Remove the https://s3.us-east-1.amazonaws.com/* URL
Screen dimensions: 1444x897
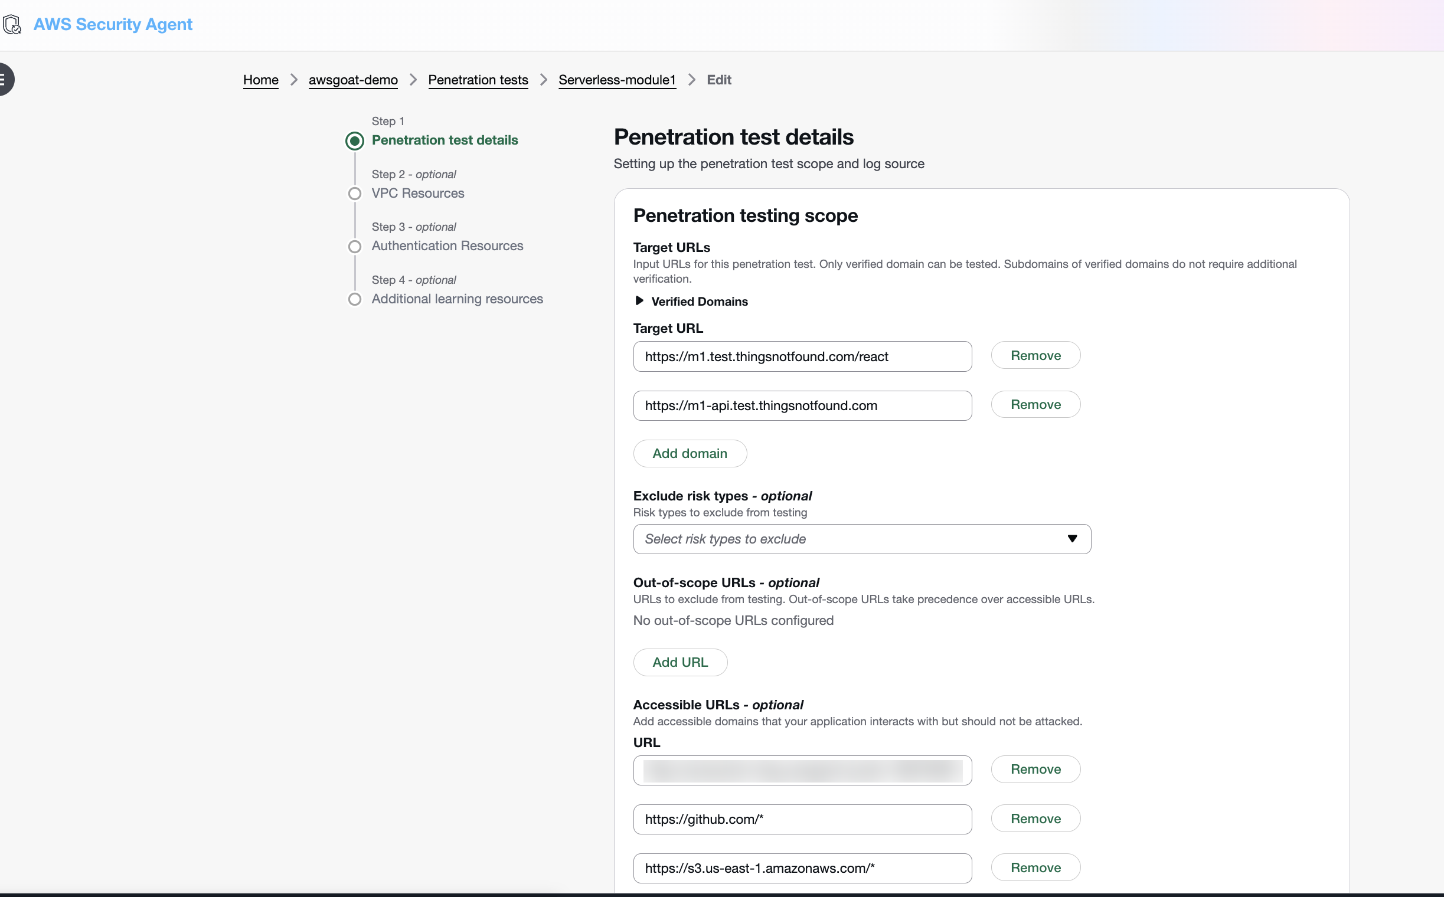(x=1035, y=867)
